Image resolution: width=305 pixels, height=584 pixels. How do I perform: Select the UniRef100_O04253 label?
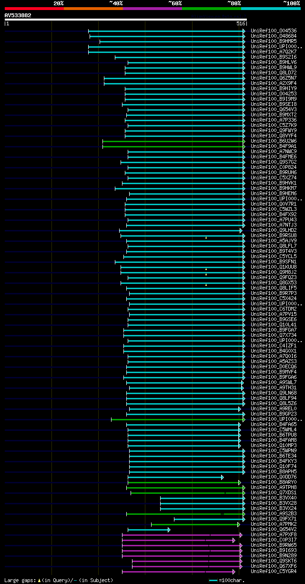pyautogui.click(x=274, y=94)
